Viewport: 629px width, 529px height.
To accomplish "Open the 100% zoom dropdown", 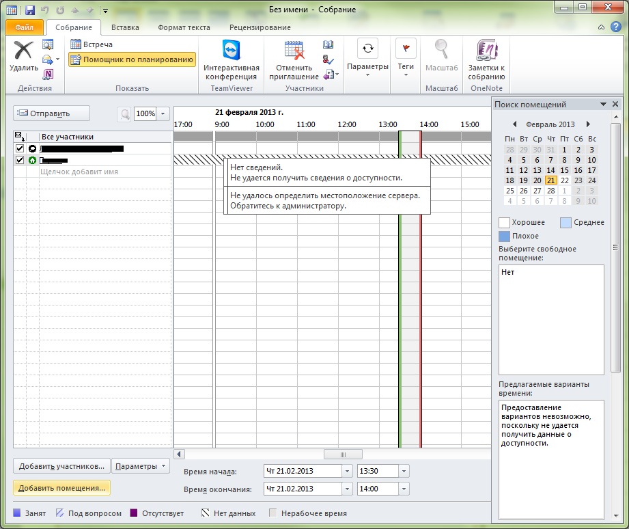I will coord(163,113).
